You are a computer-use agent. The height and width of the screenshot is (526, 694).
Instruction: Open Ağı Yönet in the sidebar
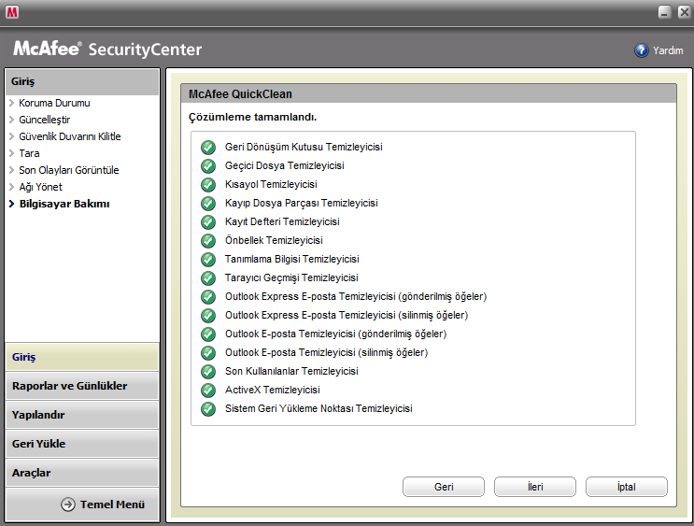pyautogui.click(x=40, y=187)
